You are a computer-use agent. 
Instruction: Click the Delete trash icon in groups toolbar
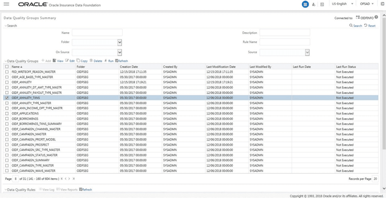pos(91,61)
